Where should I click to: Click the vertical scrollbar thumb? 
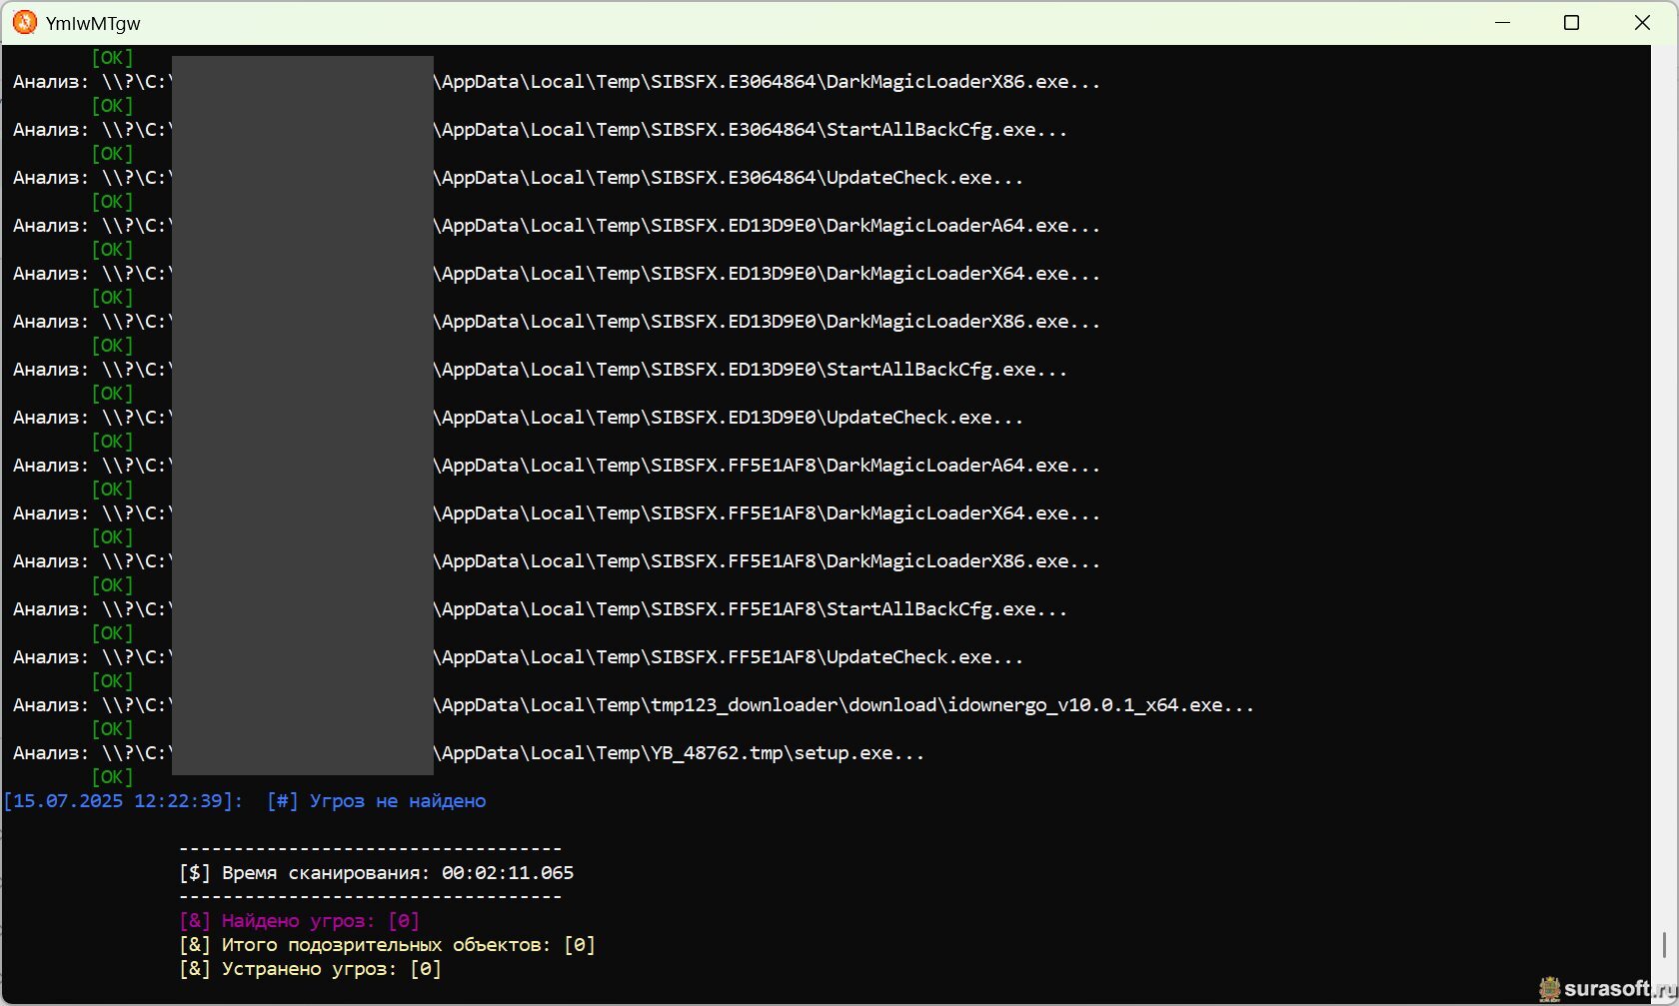[x=1664, y=944]
